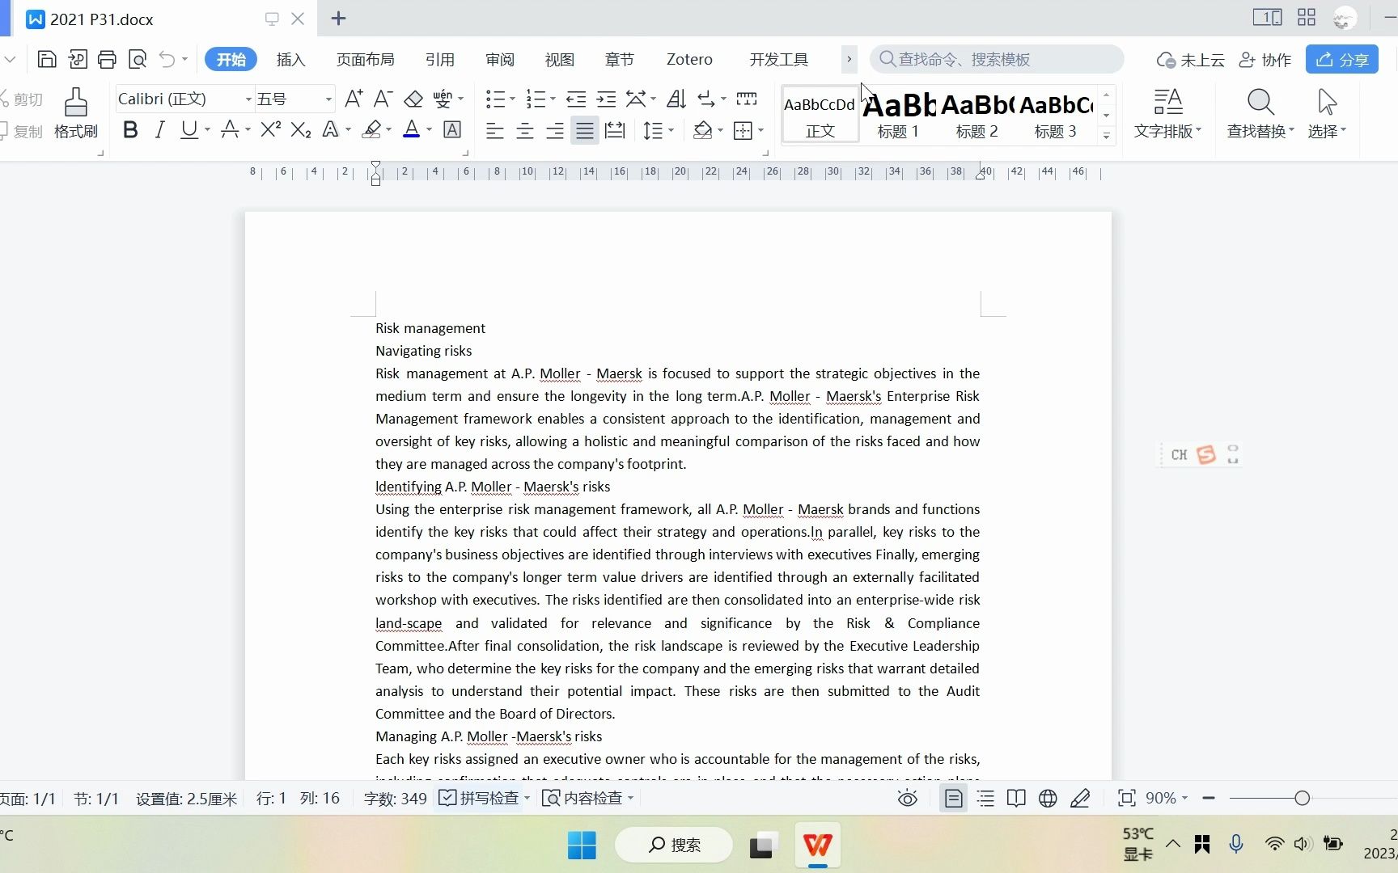Switch to the 页面布局 tab
The image size is (1398, 873).
click(x=365, y=59)
